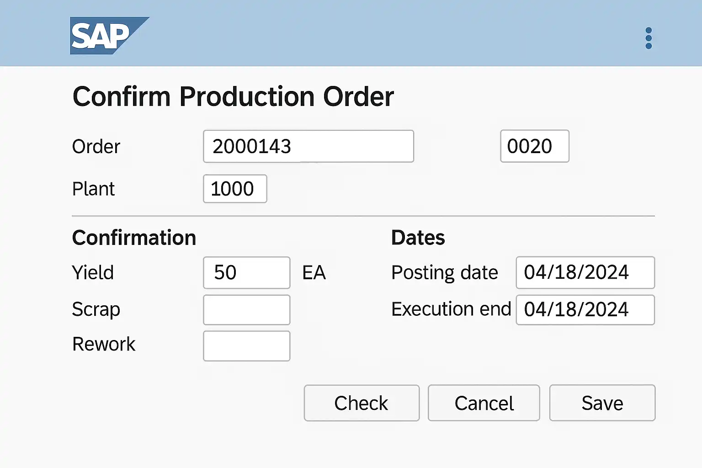The width and height of the screenshot is (702, 468).
Task: Open the three-dot overflow menu
Action: pyautogui.click(x=648, y=38)
